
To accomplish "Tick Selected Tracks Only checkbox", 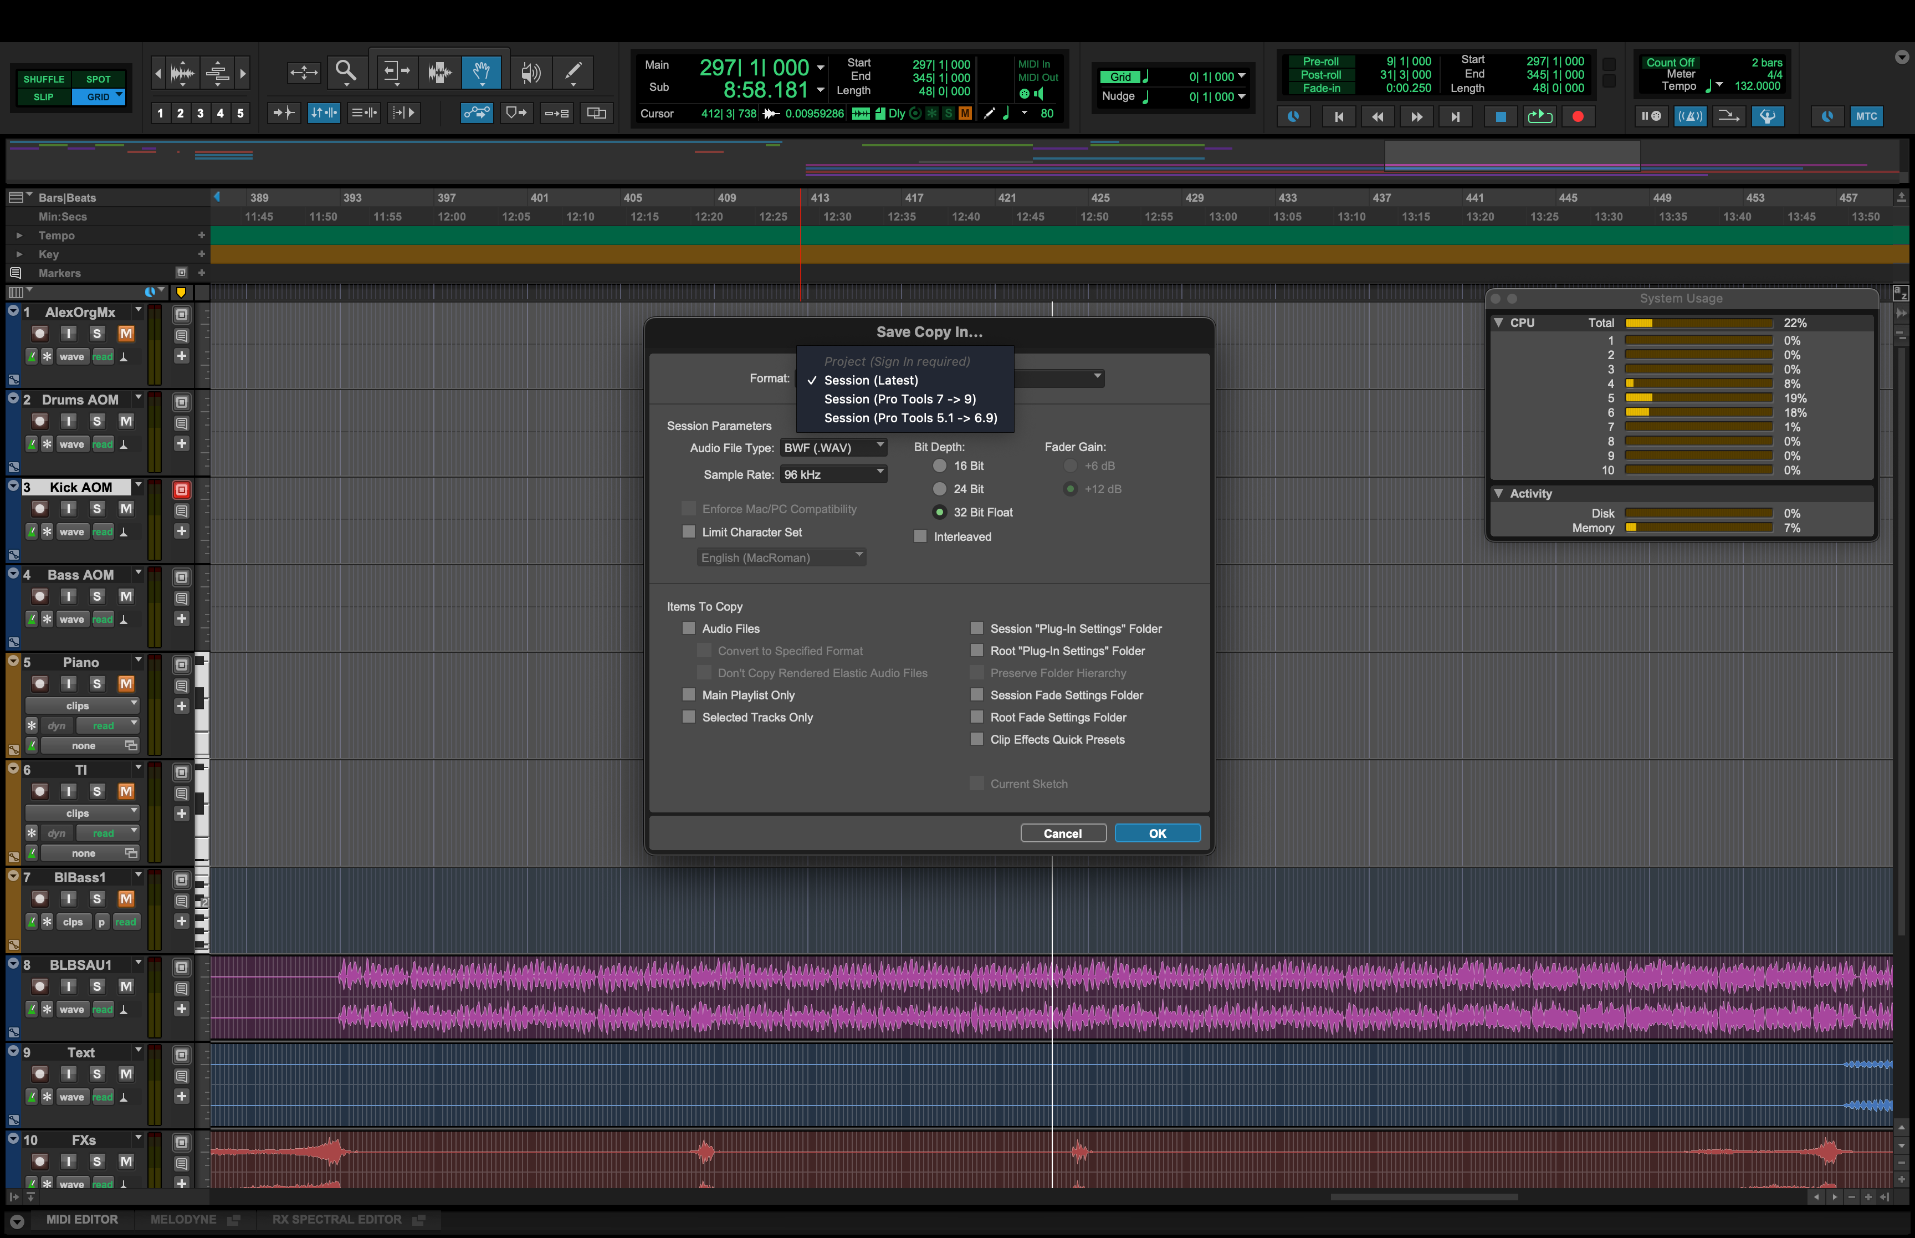I will click(x=689, y=717).
